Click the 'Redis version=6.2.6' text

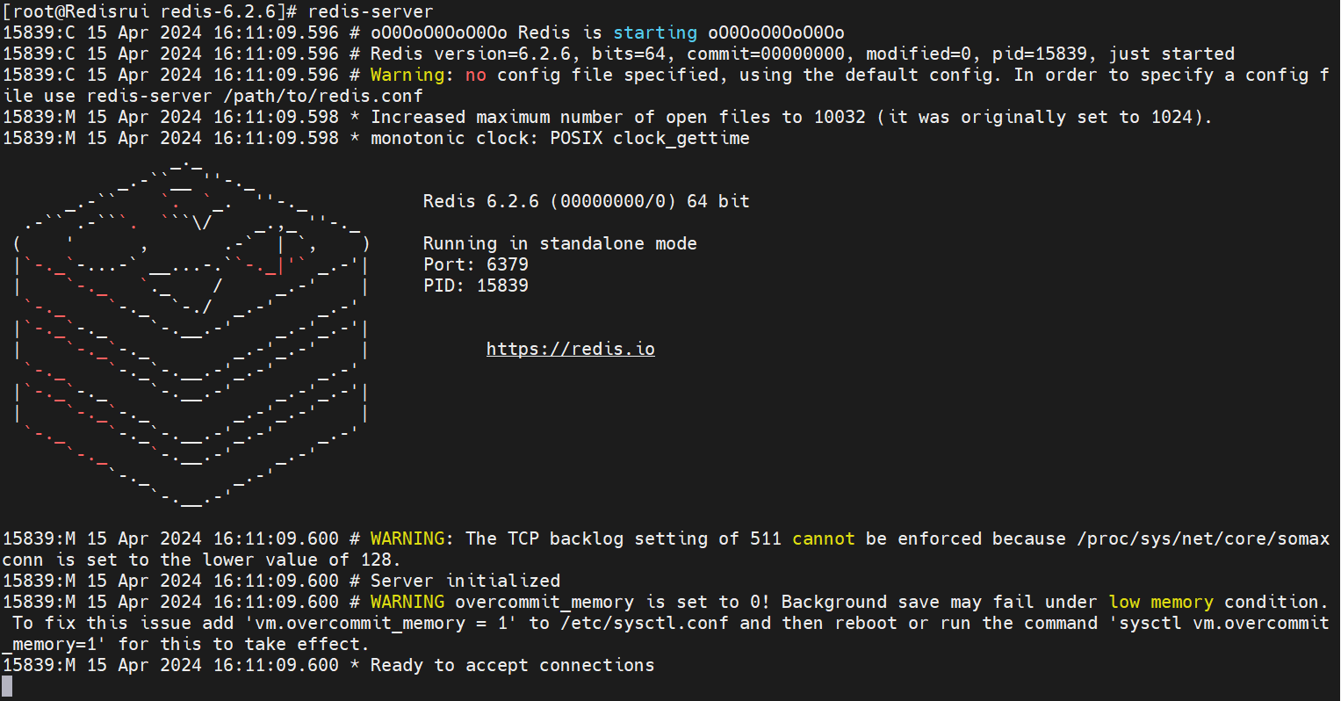[x=471, y=54]
